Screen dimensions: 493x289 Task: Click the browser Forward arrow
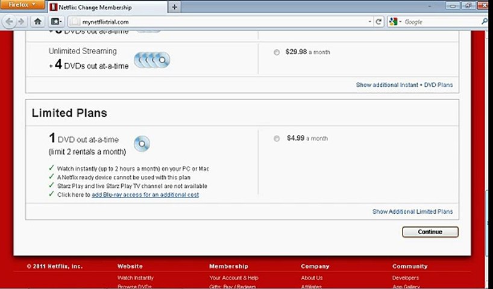tap(21, 22)
